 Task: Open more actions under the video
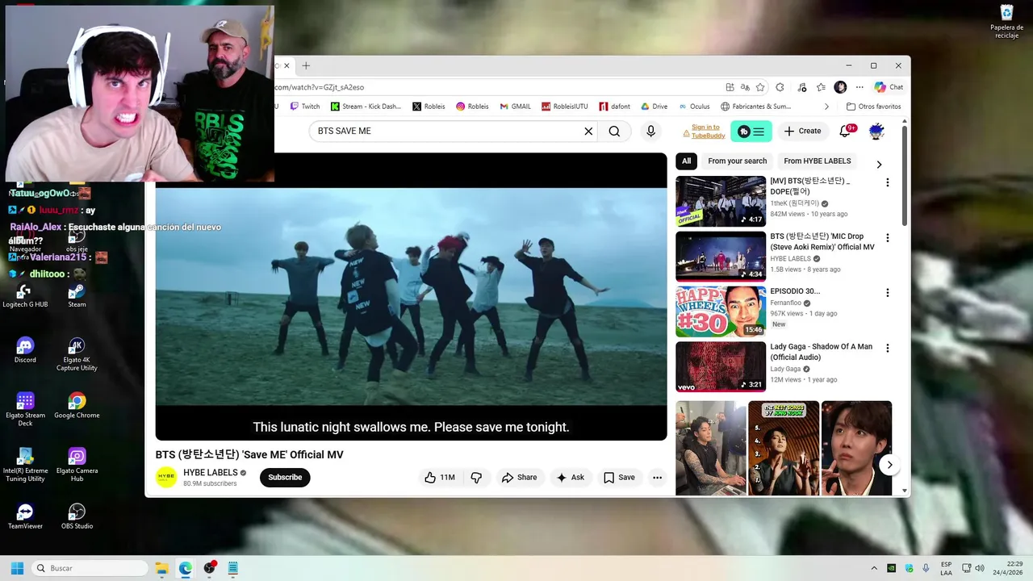[x=657, y=478]
